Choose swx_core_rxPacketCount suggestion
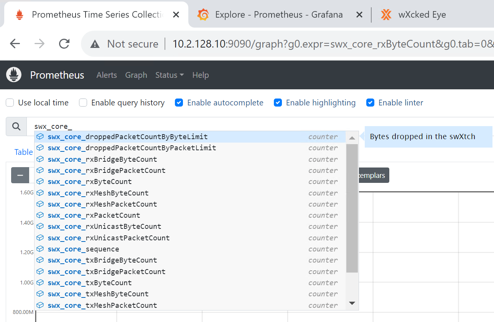Viewport: 494px width, 322px height. 190,215
